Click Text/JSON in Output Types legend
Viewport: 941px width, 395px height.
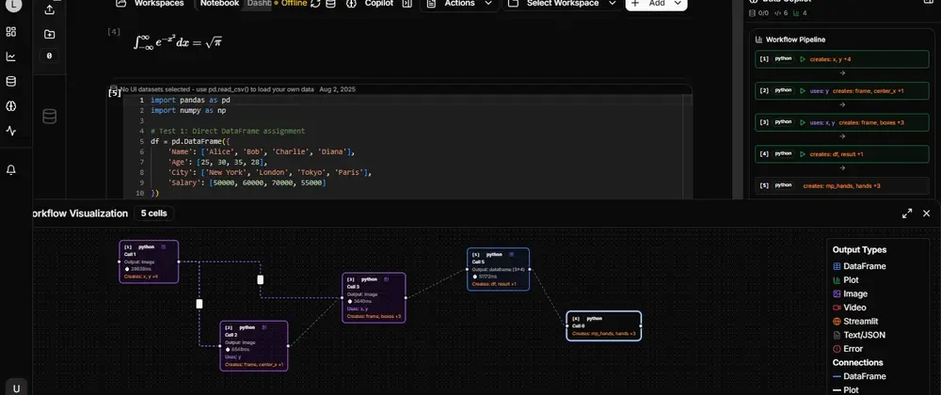859,335
